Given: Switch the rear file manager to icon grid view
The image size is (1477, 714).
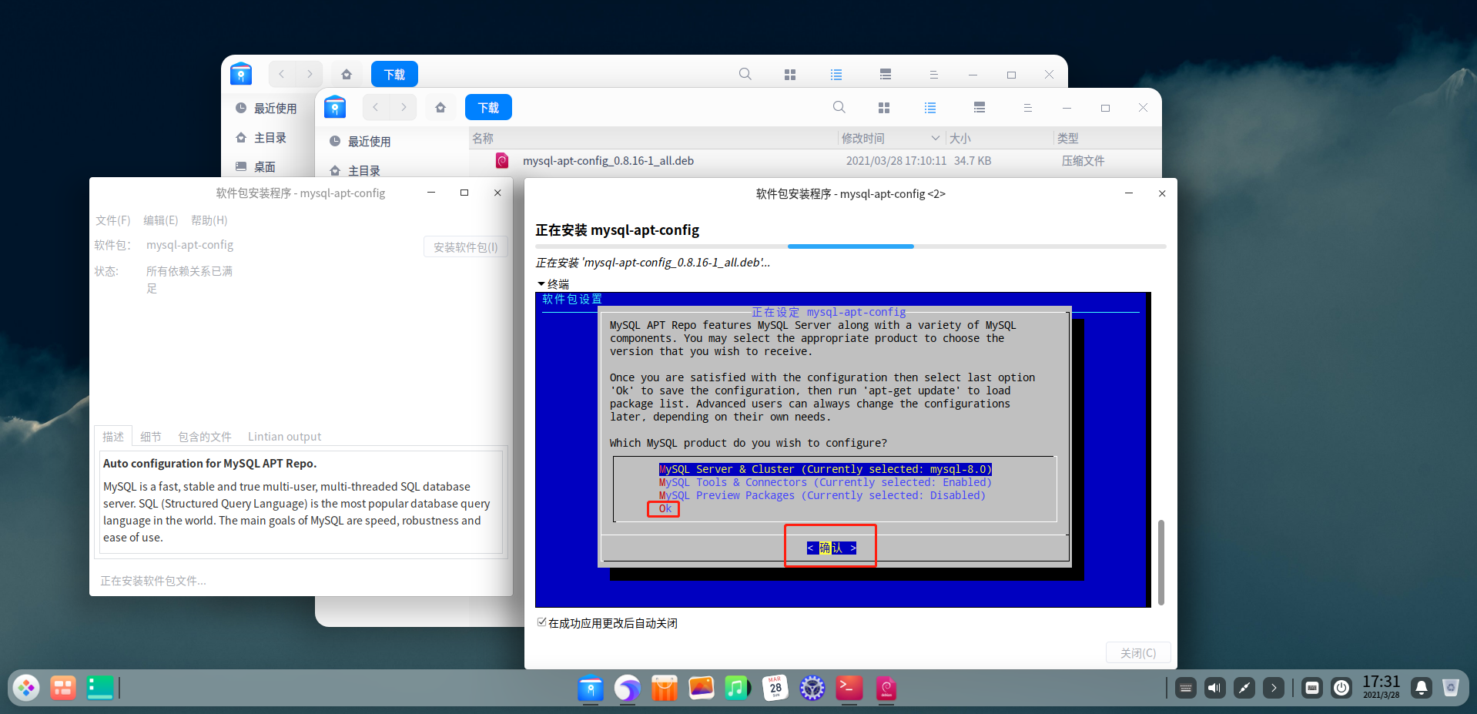Looking at the screenshot, I should (790, 74).
